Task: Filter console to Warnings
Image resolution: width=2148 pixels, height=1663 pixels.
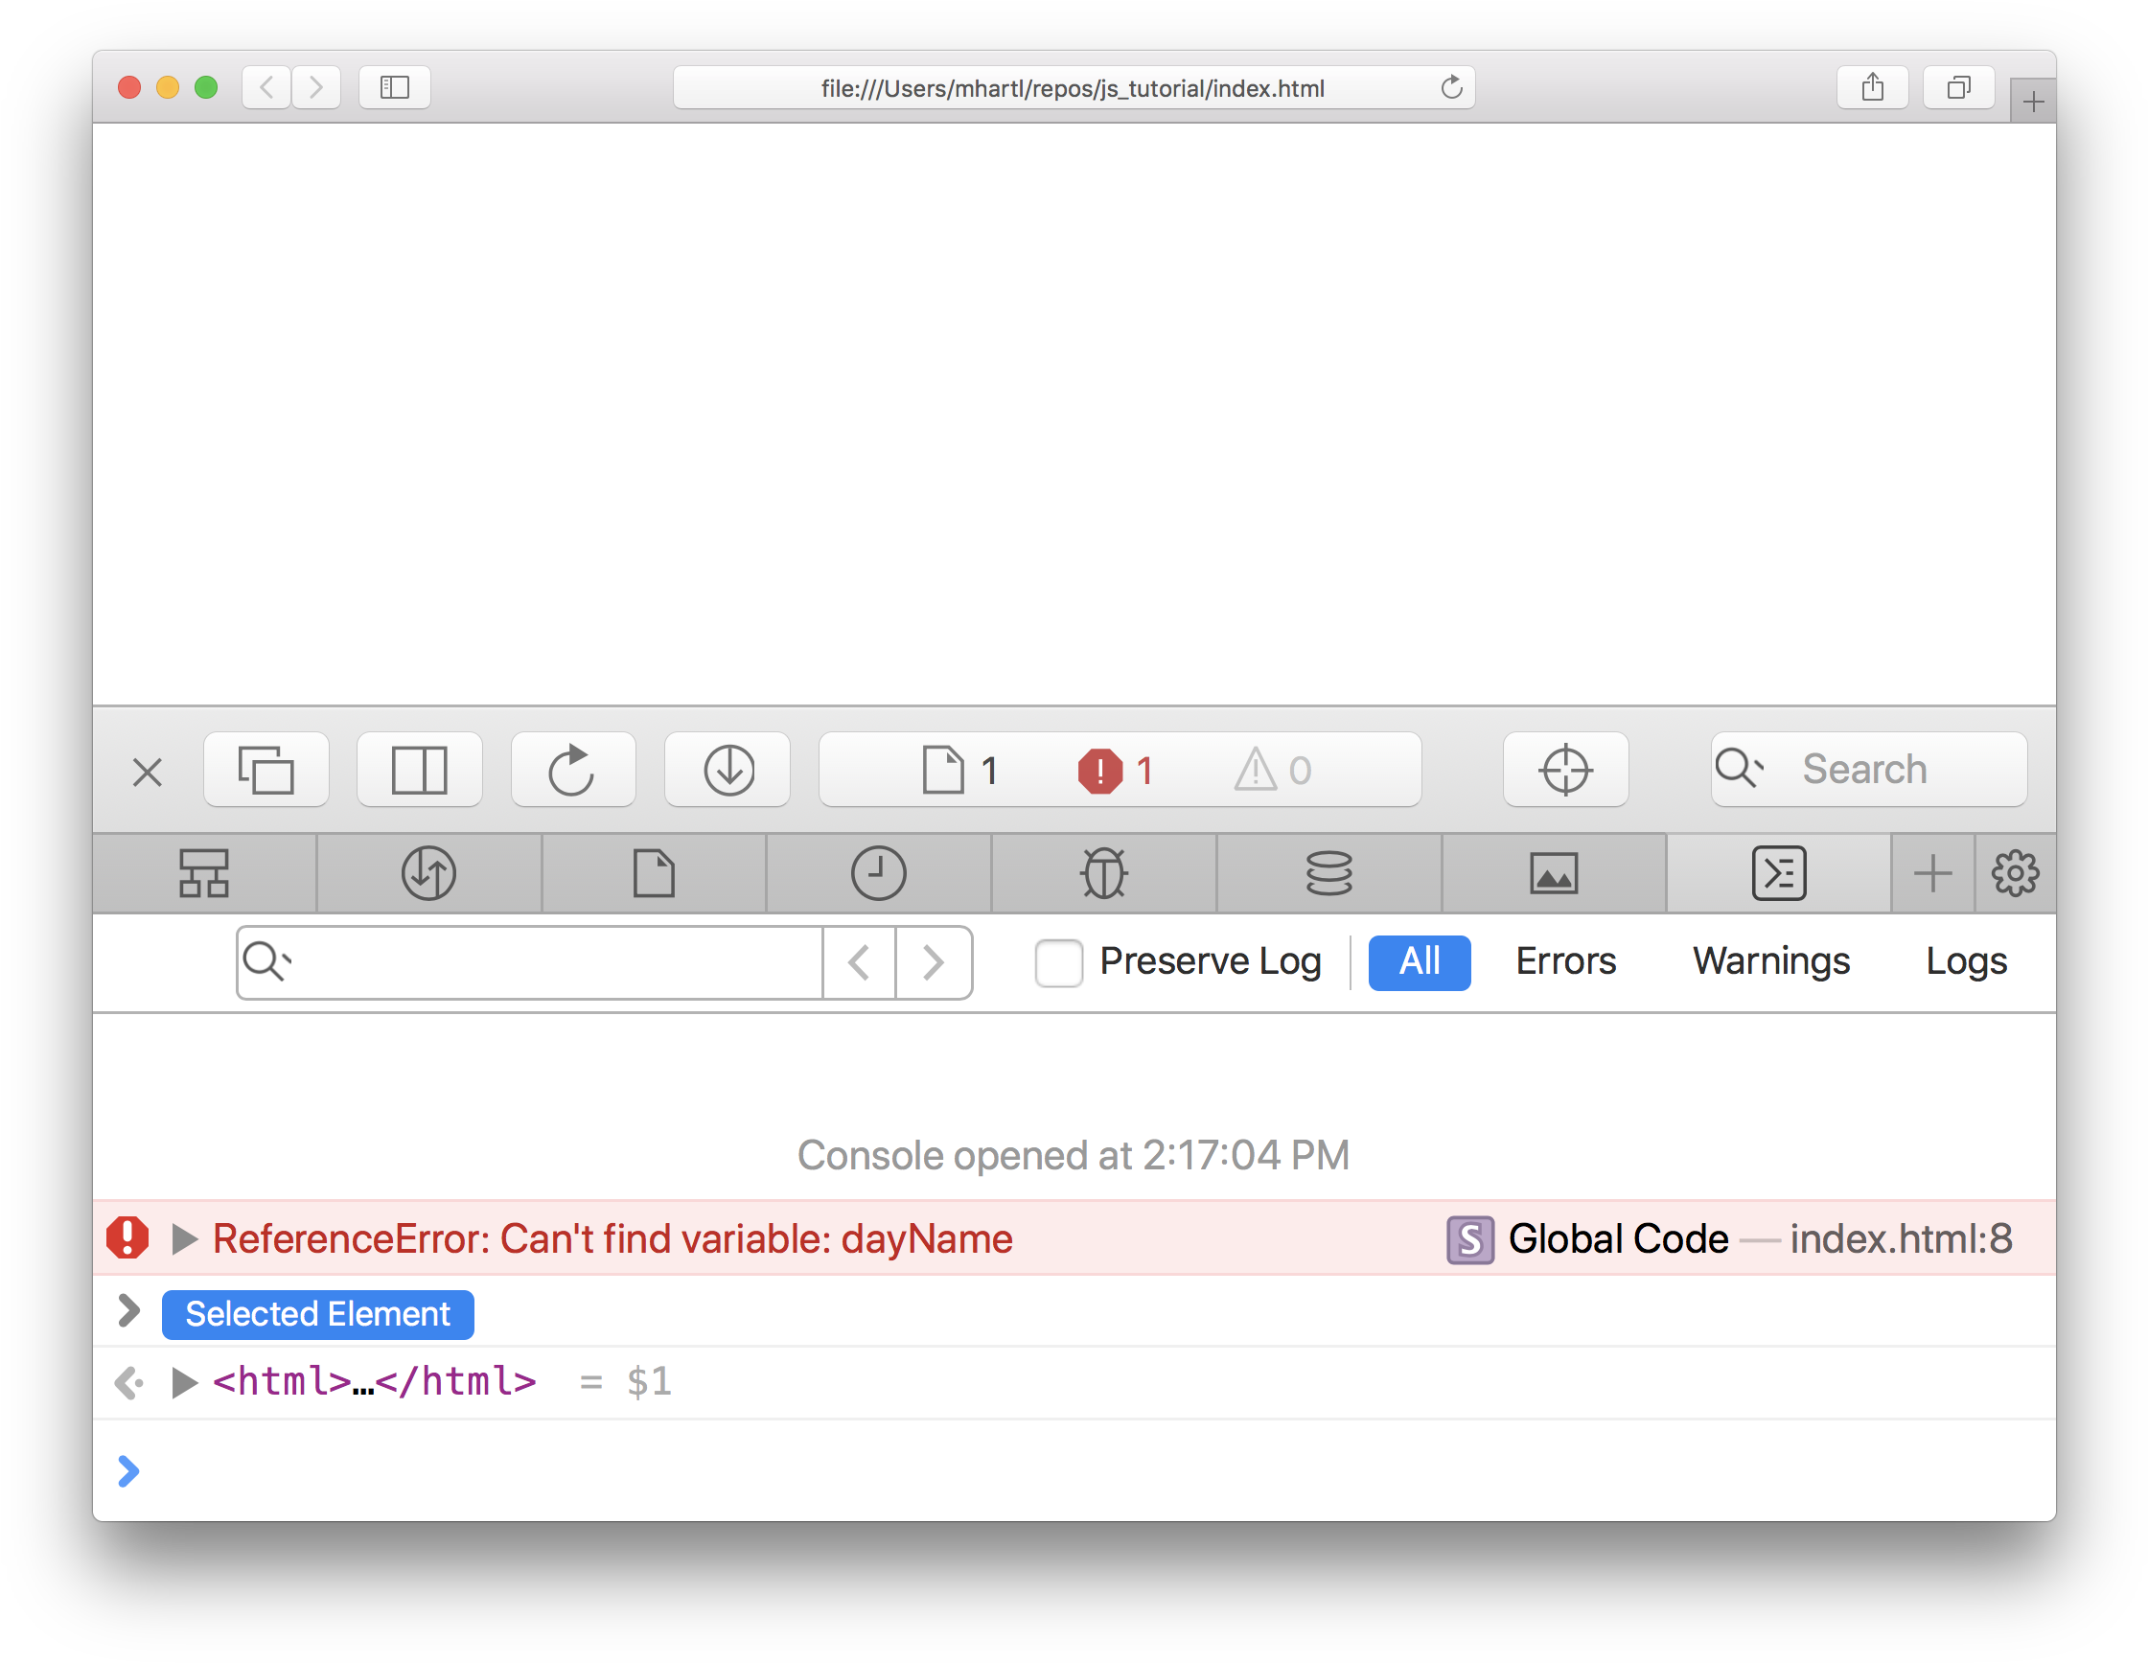Action: 1770,961
